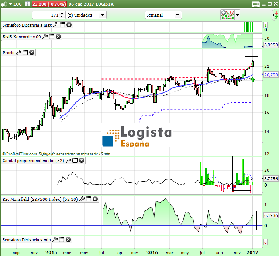Viewport: 279px width, 256px height.
Task: Open the candlestick chart type icon
Action: click(x=4, y=4)
